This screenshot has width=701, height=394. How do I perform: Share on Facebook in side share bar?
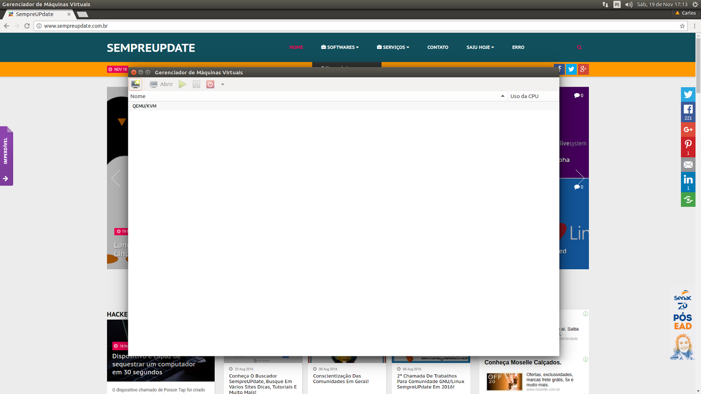[x=688, y=112]
